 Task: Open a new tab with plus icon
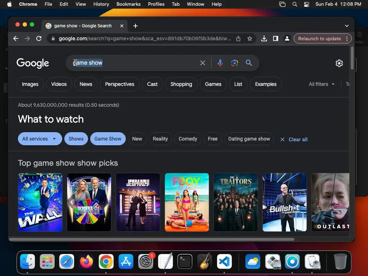tap(135, 26)
